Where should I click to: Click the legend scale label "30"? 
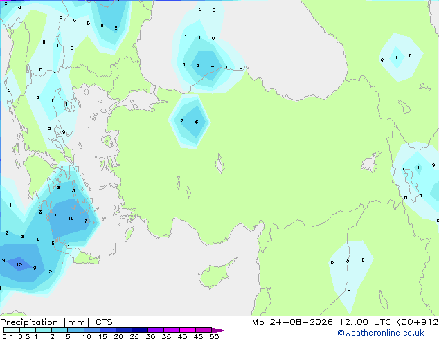coord(150,336)
